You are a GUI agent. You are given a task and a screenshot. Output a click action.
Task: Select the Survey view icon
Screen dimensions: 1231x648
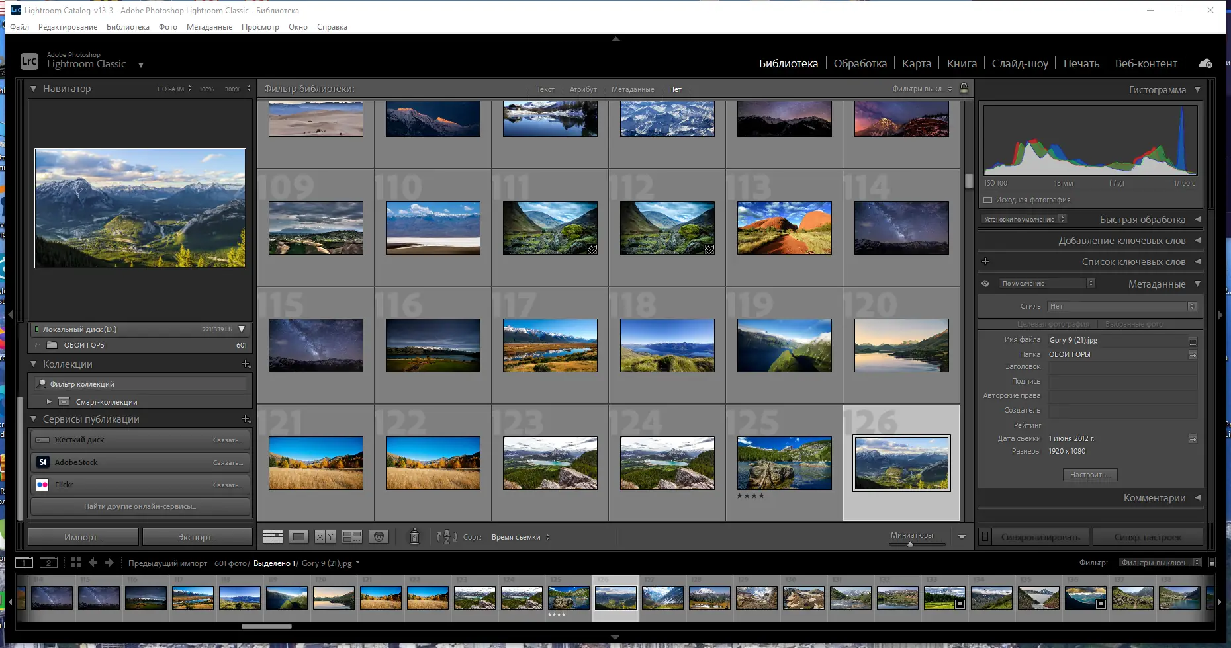click(351, 536)
